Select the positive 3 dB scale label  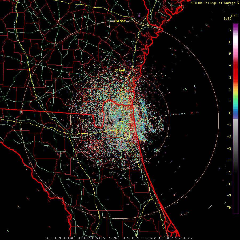pyautogui.click(x=230, y=77)
